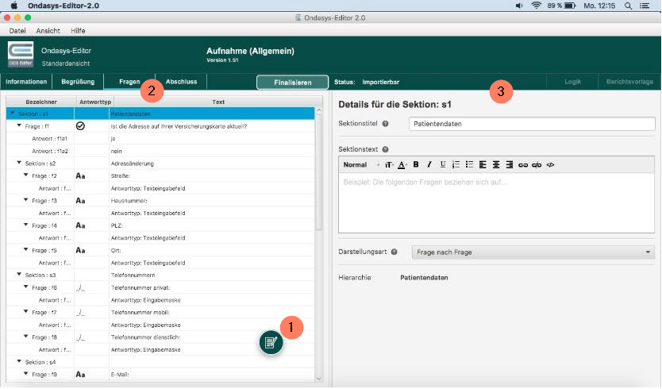Viewport: 662px width, 389px height.
Task: Open macOS Spotlight search
Action: [628, 6]
